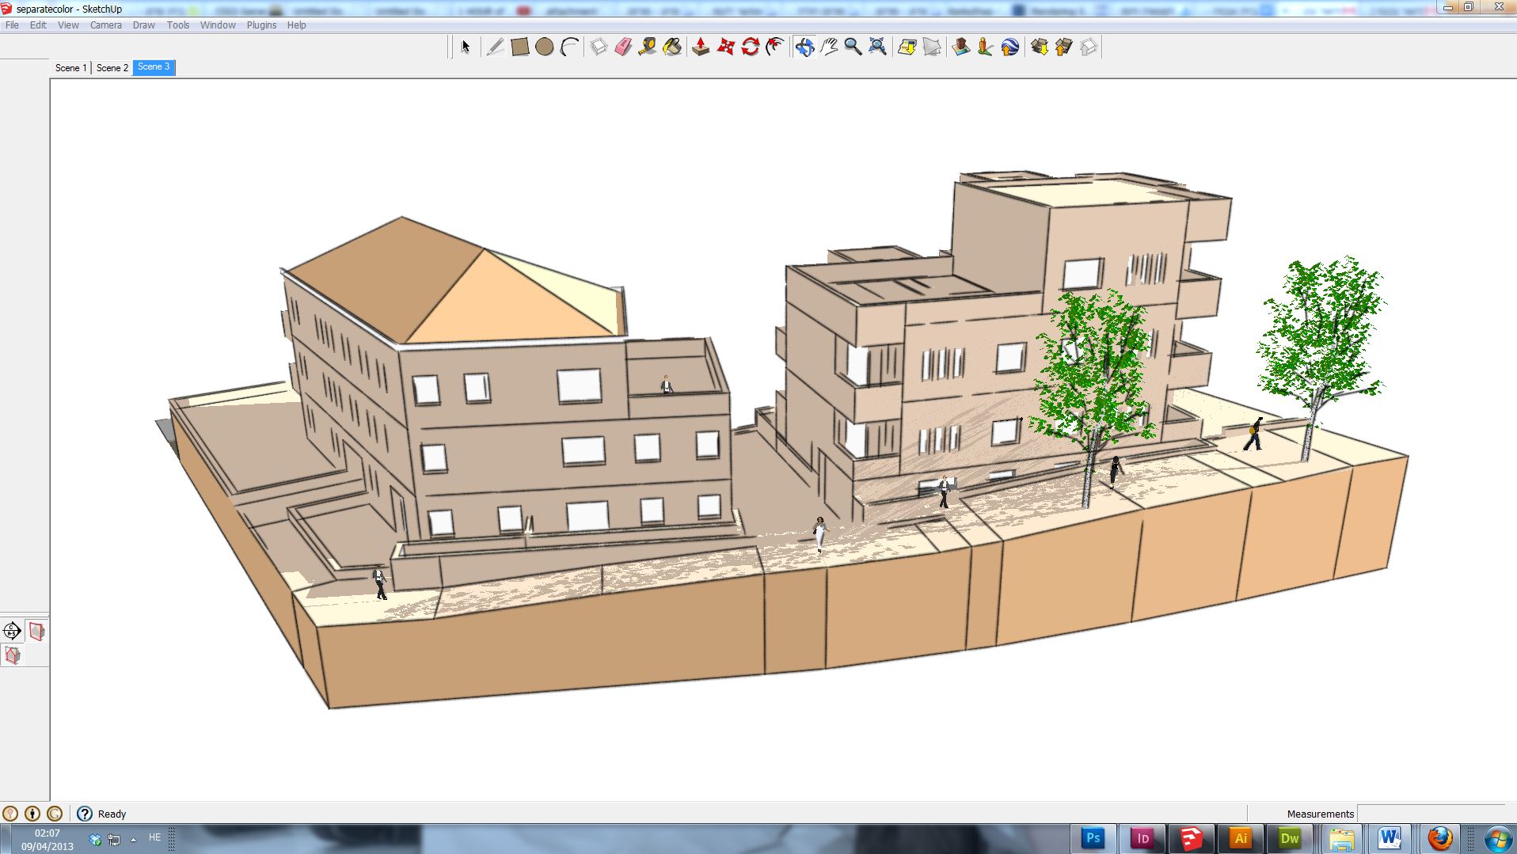
Task: Click Preview Model in Google Earth
Action: [1009, 47]
